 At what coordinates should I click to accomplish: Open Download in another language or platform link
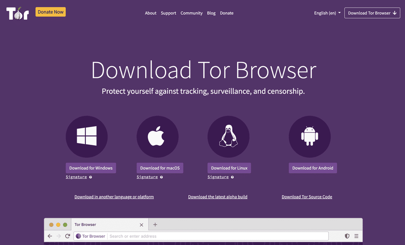(x=114, y=197)
